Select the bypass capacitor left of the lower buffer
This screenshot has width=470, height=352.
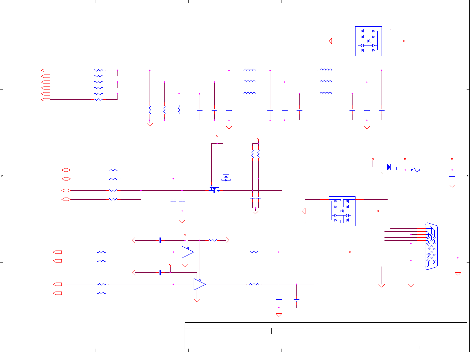click(160, 272)
